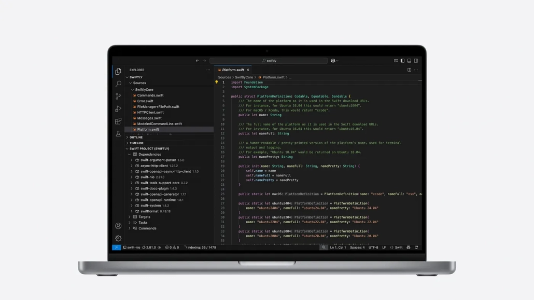Click the Swift language mode in status bar
534x300 pixels.
tap(397, 248)
